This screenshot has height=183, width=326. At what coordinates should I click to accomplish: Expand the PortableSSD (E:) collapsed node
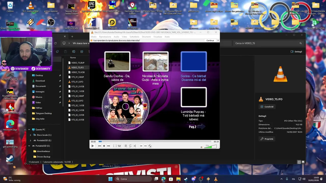[31, 140]
